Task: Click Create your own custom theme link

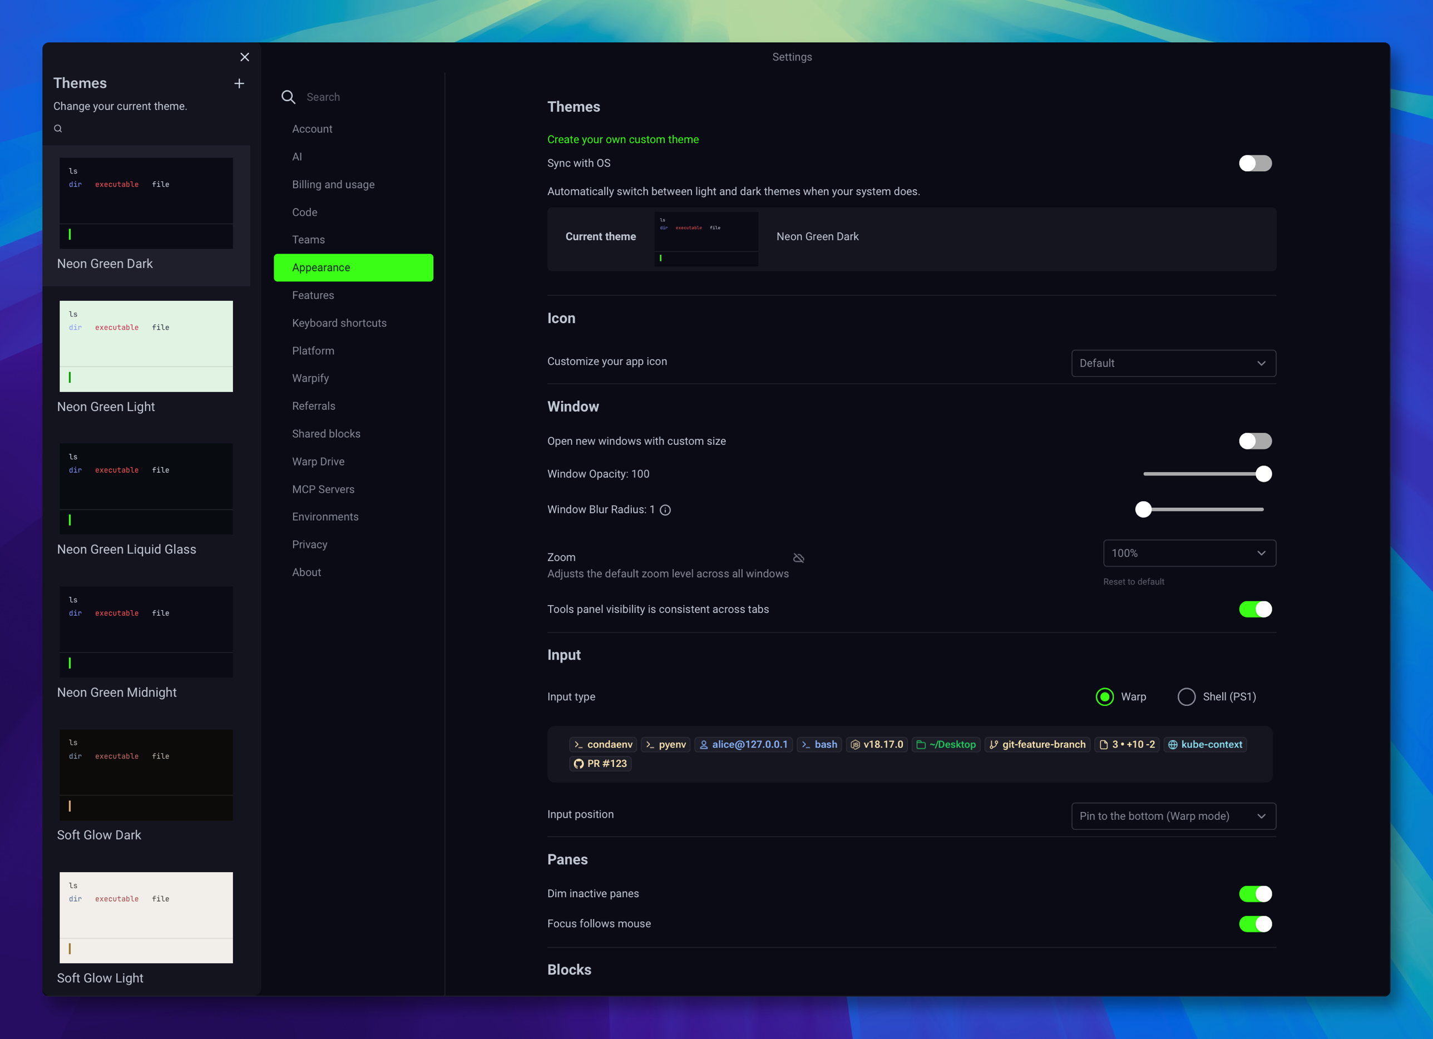Action: [x=622, y=140]
